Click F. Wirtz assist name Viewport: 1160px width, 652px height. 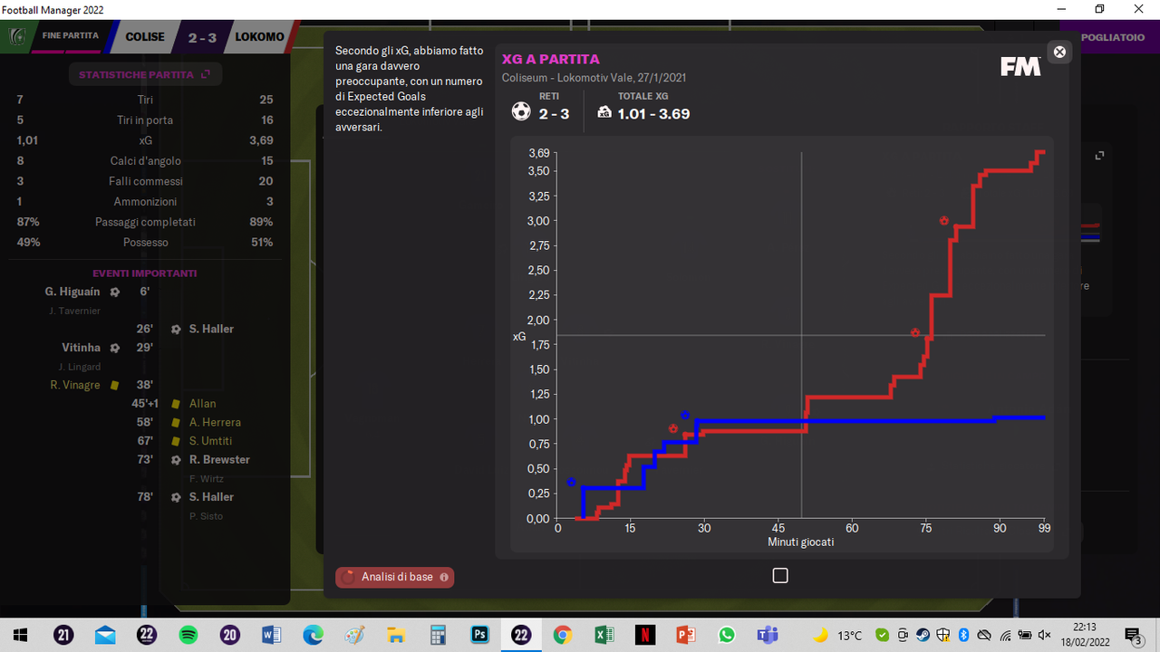point(207,479)
